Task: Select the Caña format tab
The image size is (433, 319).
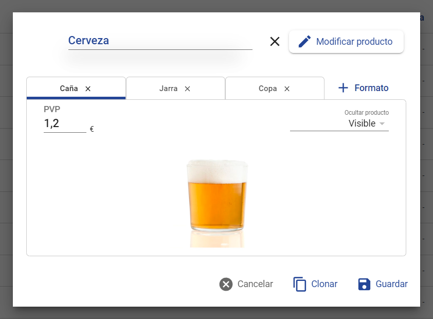Action: coord(76,88)
